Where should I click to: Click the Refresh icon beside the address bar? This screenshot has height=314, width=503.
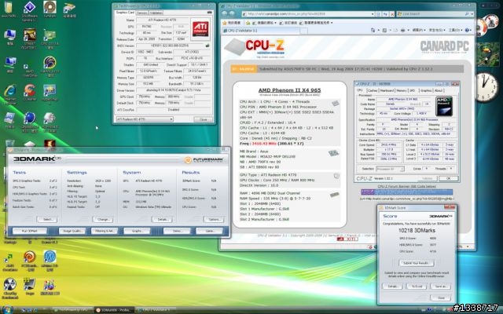[385, 14]
